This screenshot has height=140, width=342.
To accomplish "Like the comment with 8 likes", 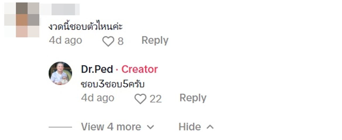I will pos(108,41).
